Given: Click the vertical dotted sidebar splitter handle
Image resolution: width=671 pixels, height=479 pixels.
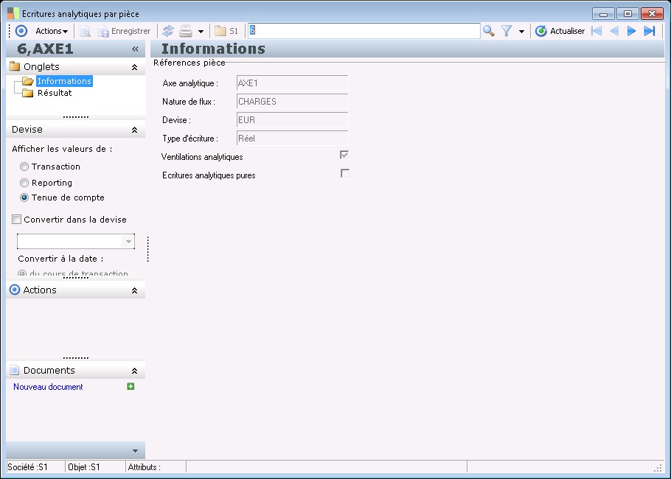Looking at the screenshot, I should tap(148, 249).
